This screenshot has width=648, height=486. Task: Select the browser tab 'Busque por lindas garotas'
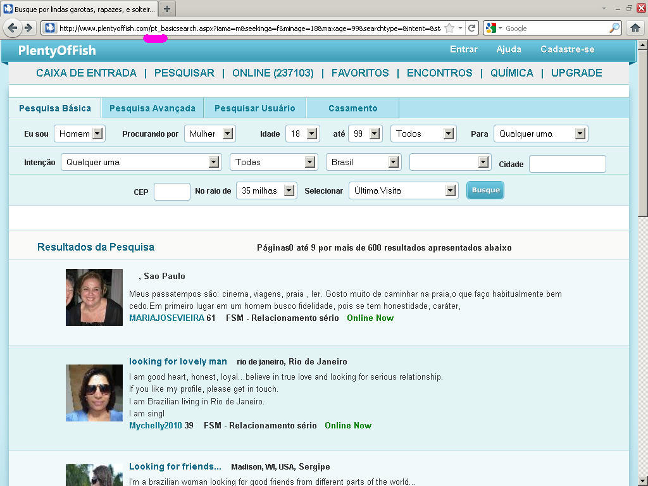79,9
